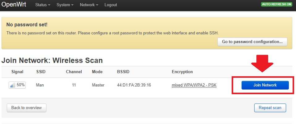The width and height of the screenshot is (296, 128).
Task: Click the Repeat scan button
Action: (270, 108)
